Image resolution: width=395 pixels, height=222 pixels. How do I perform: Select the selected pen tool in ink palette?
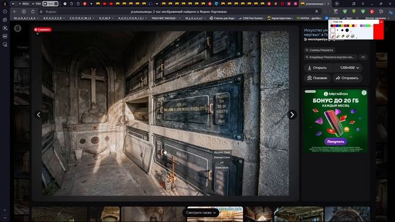(333, 36)
